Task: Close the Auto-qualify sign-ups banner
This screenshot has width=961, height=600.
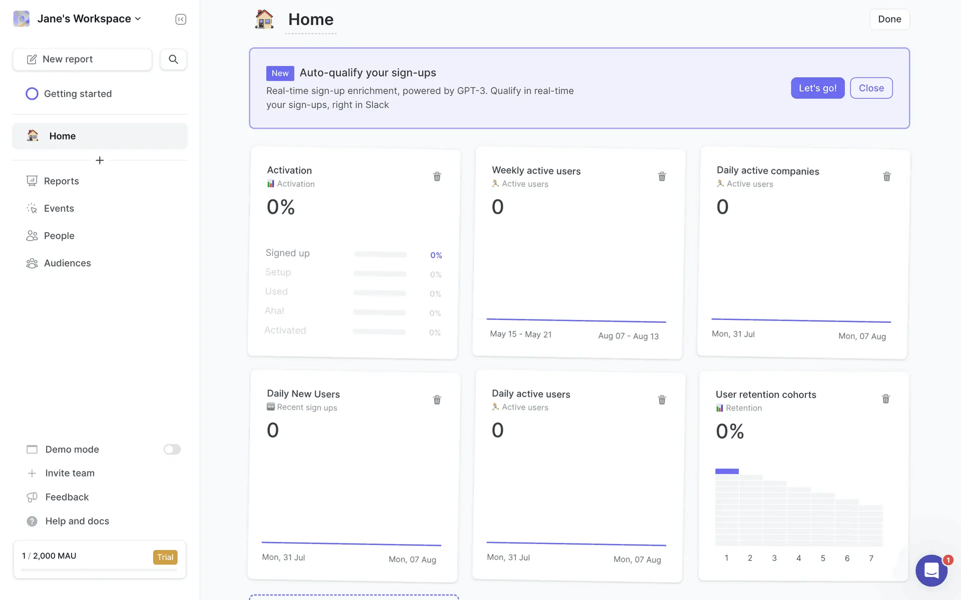Action: [x=871, y=88]
